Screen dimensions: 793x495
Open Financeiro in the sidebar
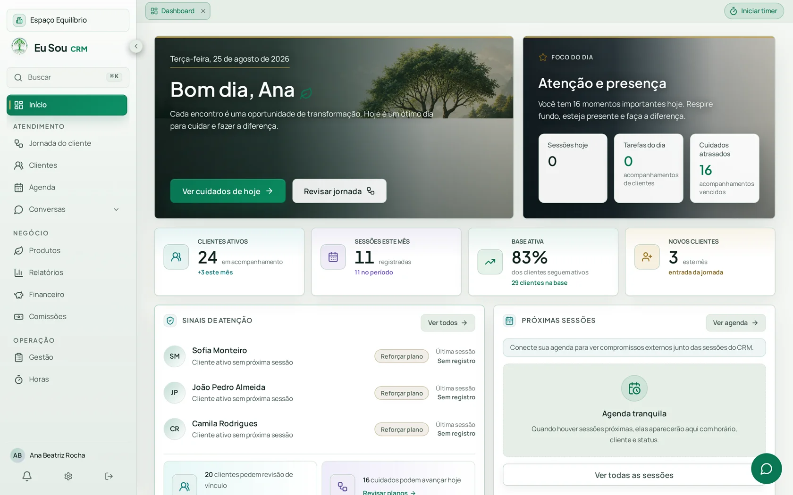[x=67, y=295]
